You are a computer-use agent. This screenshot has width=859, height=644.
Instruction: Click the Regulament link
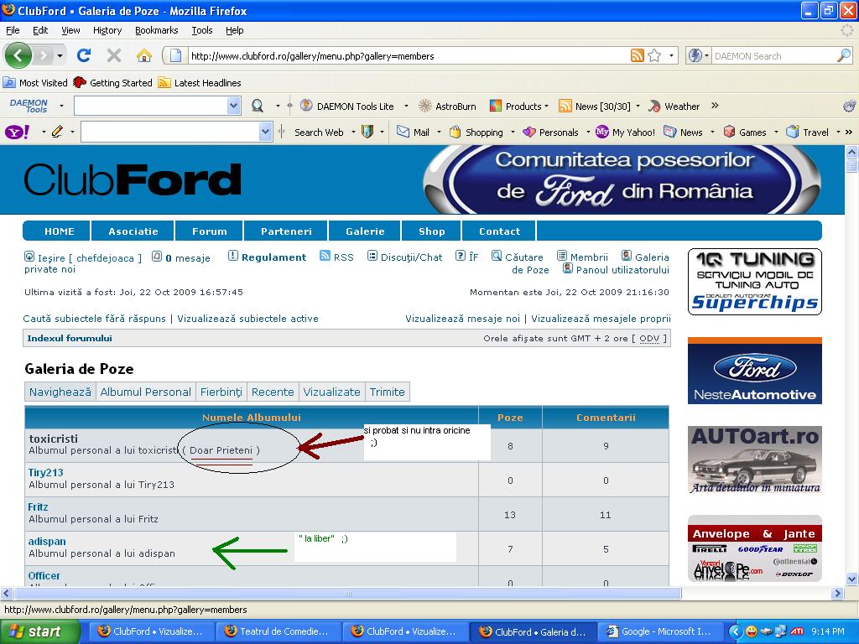273,257
